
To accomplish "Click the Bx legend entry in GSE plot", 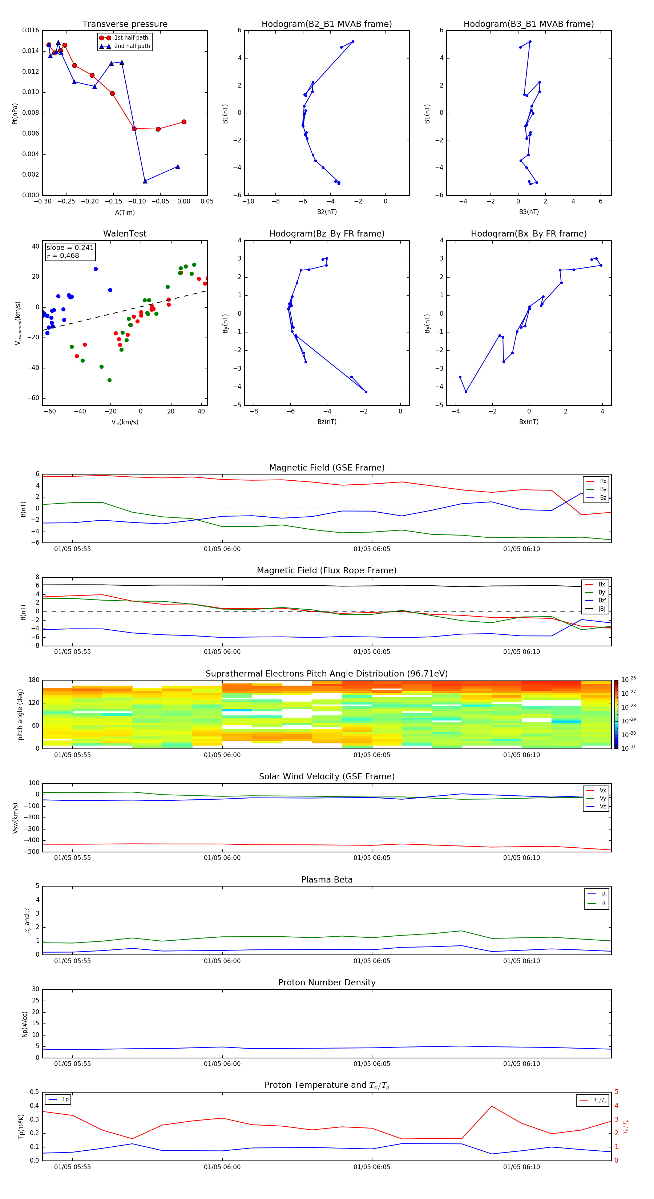I will [596, 481].
